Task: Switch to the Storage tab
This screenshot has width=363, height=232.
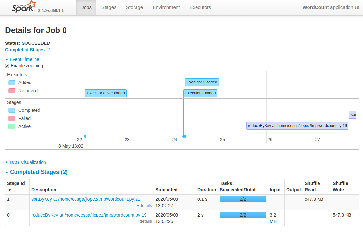Action: (135, 7)
